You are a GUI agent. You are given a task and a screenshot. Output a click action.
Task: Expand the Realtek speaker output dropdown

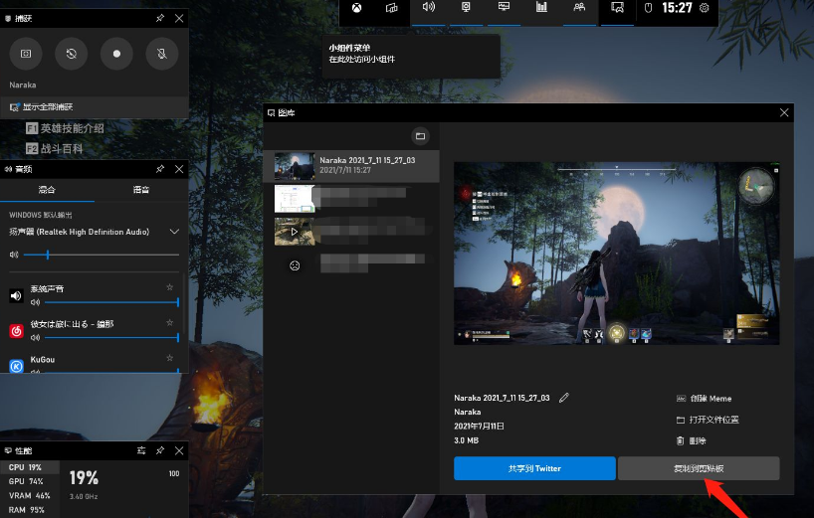[x=174, y=232]
